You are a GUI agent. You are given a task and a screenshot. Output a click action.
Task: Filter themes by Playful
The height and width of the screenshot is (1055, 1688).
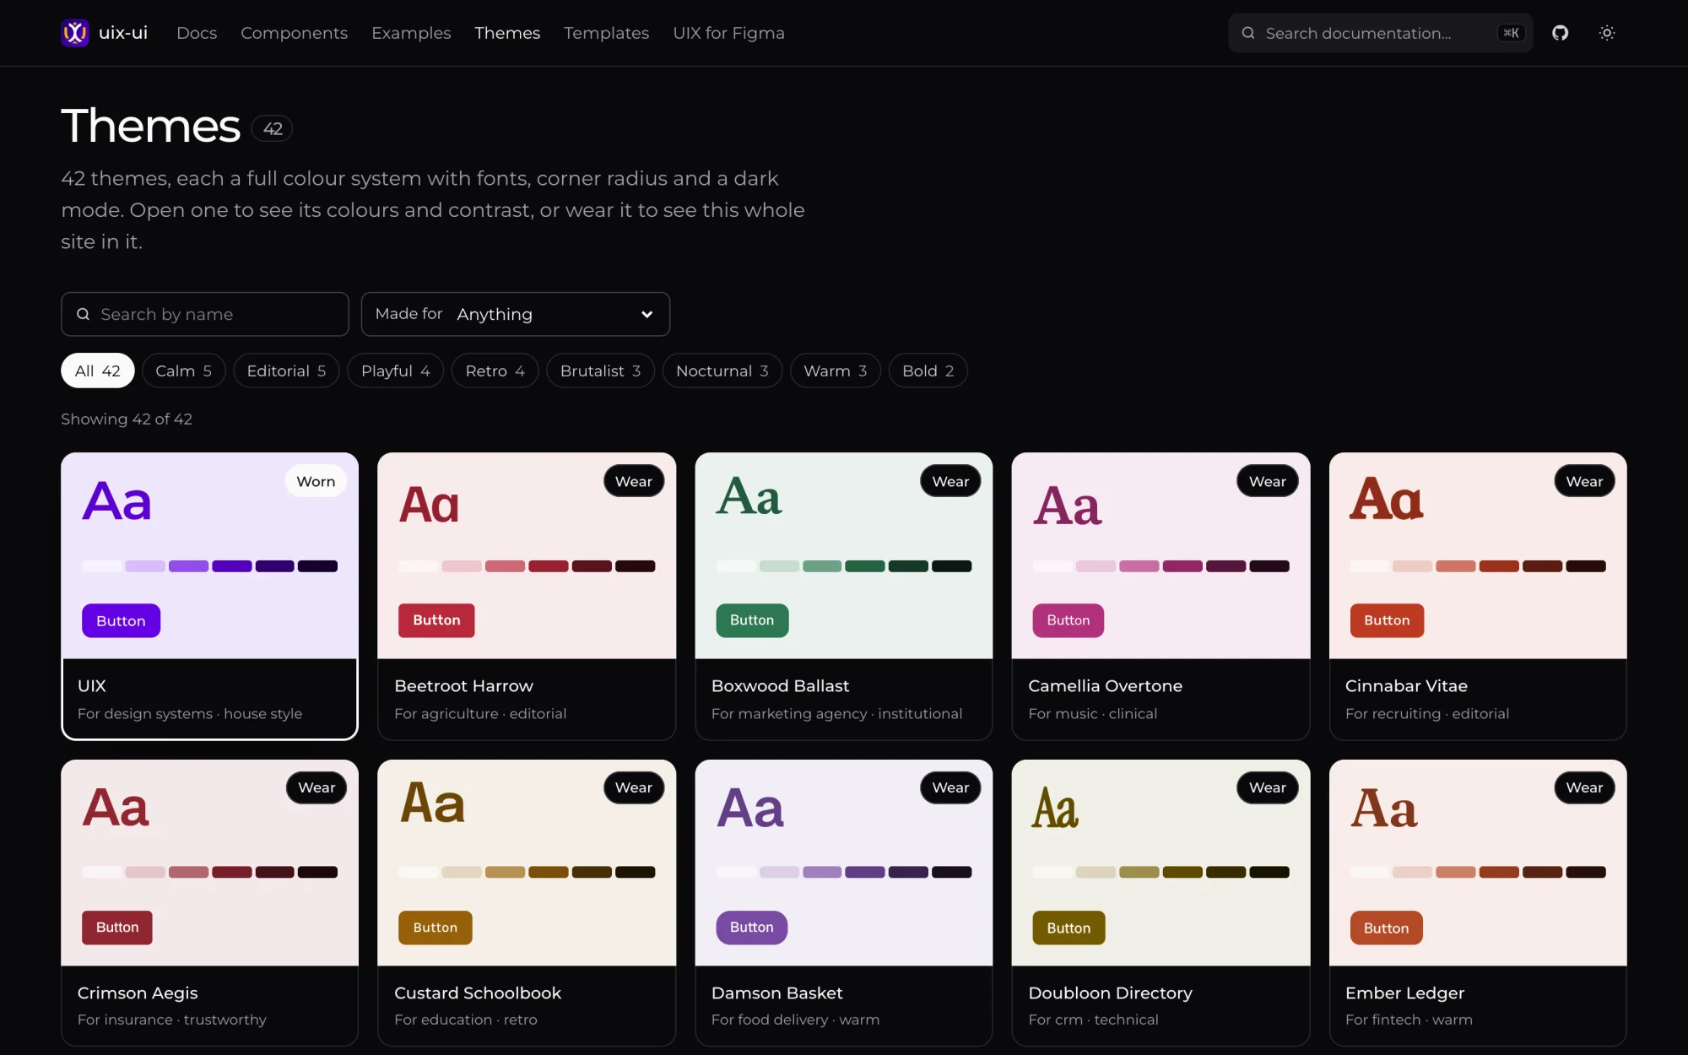[x=395, y=371]
